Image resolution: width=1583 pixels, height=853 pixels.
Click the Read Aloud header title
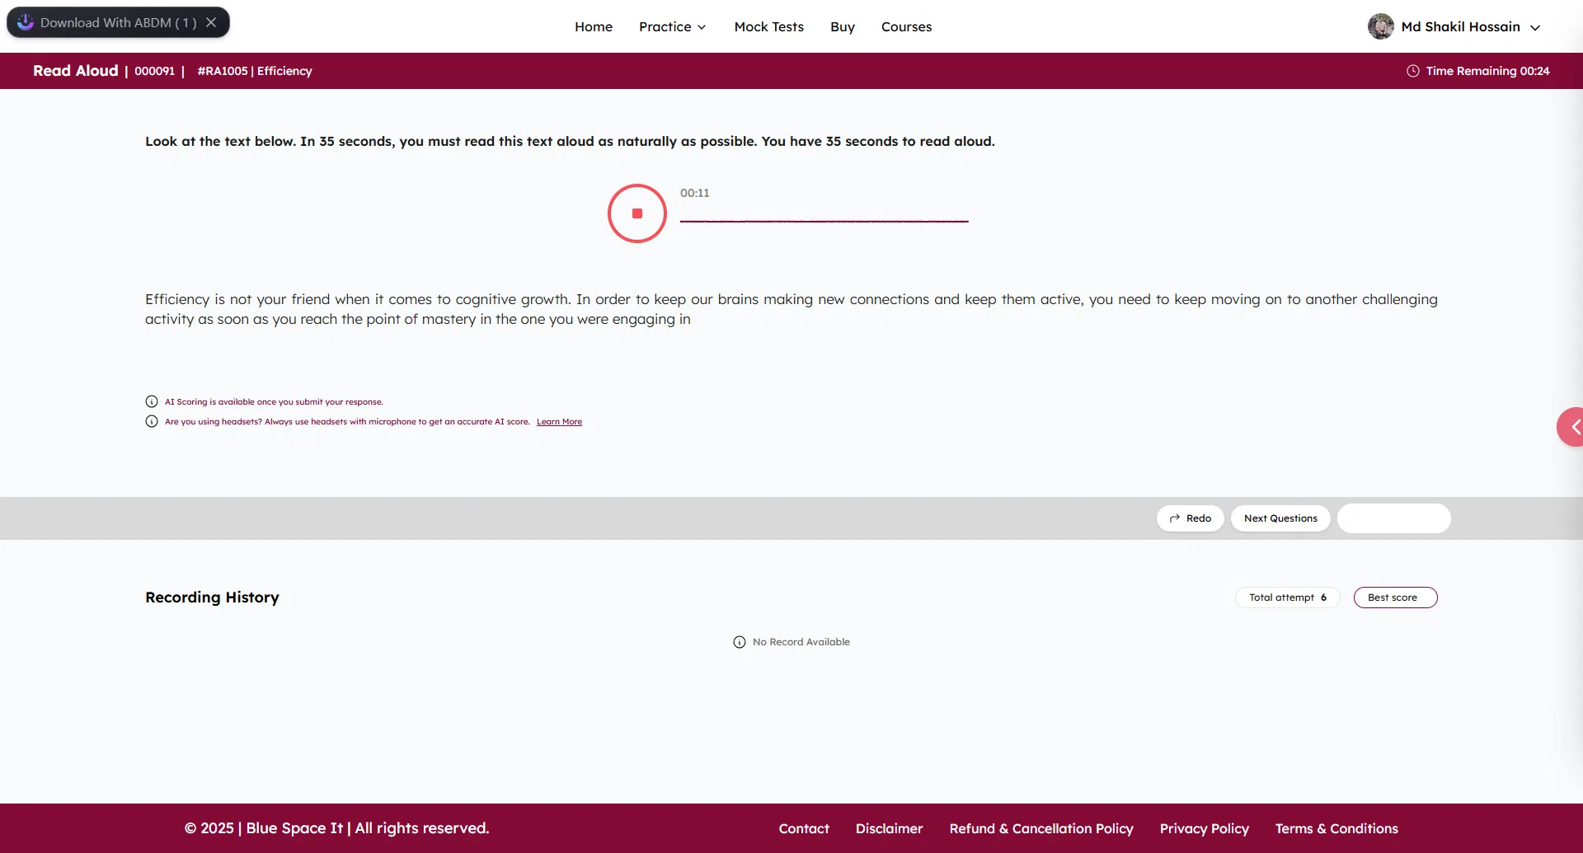pyautogui.click(x=76, y=71)
